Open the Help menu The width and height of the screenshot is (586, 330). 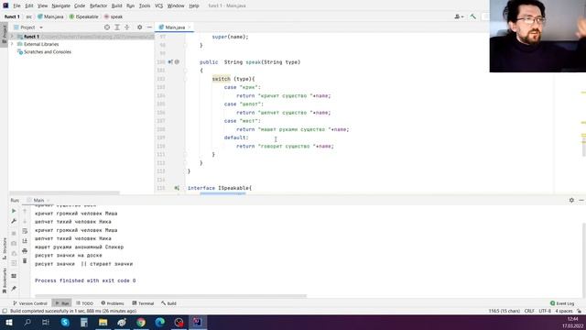pos(194,5)
